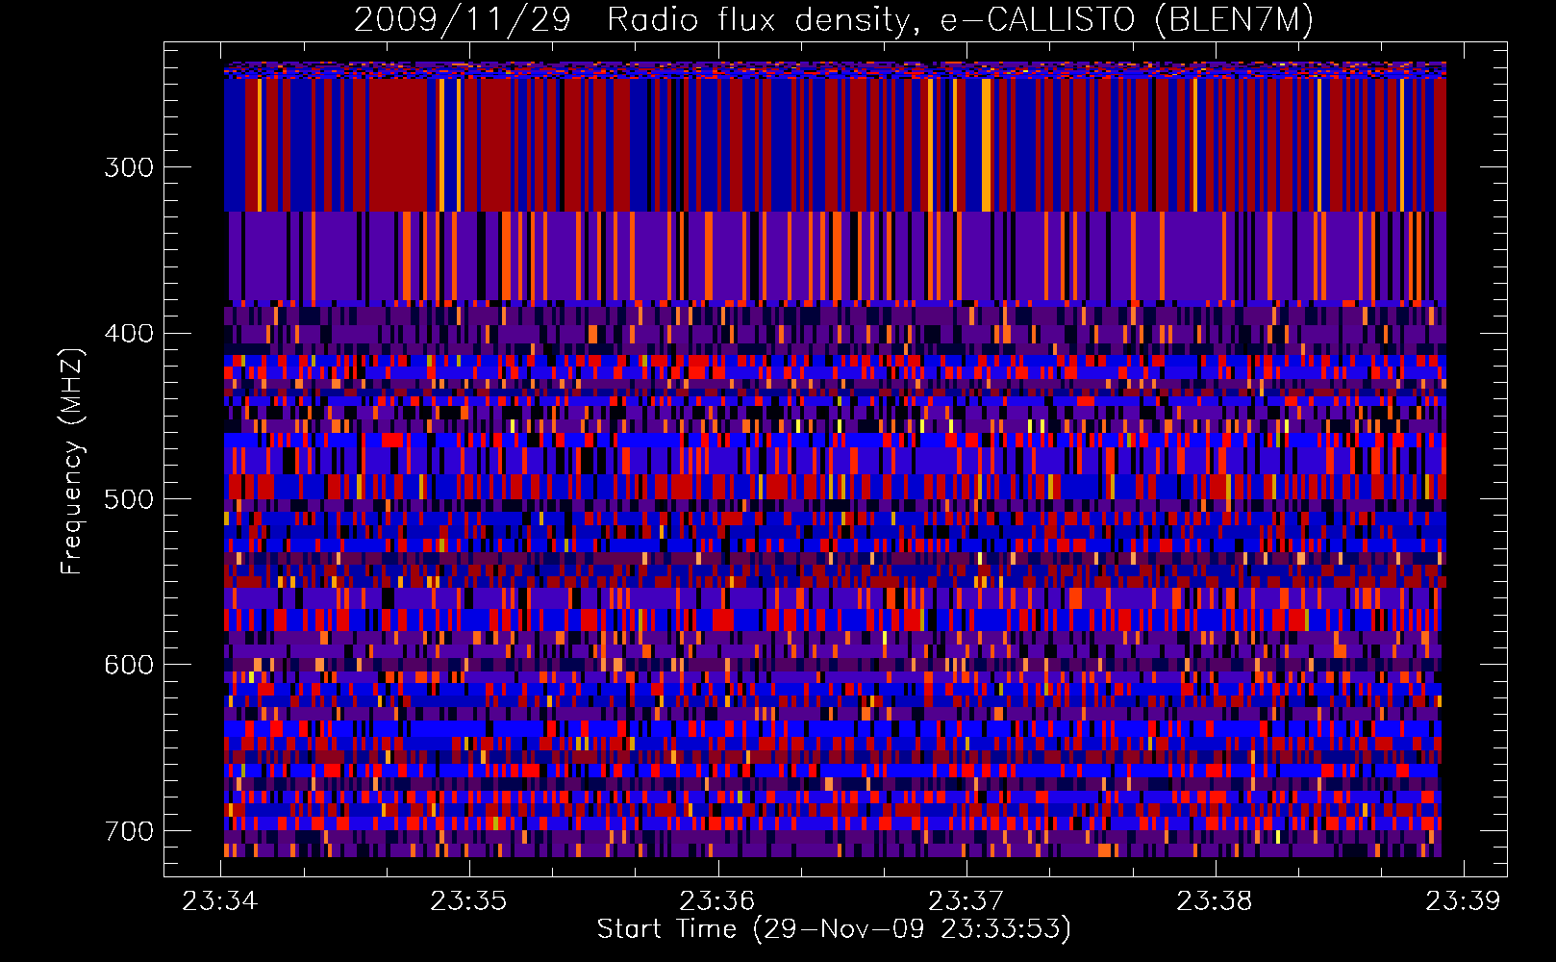Click the 23:36 time tick label

(x=717, y=901)
